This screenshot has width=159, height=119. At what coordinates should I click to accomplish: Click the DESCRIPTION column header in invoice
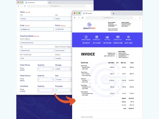[x=84, y=63]
